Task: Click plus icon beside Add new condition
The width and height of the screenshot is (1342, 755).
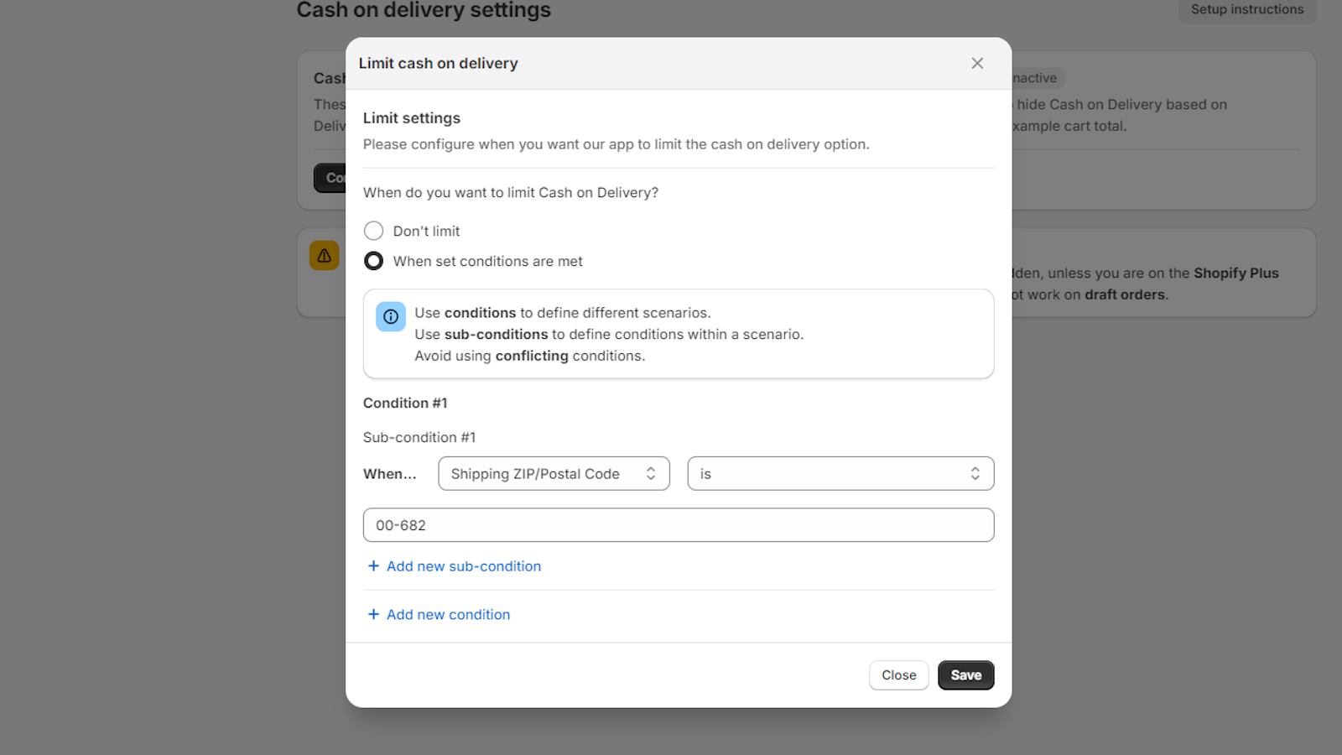Action: tap(373, 615)
